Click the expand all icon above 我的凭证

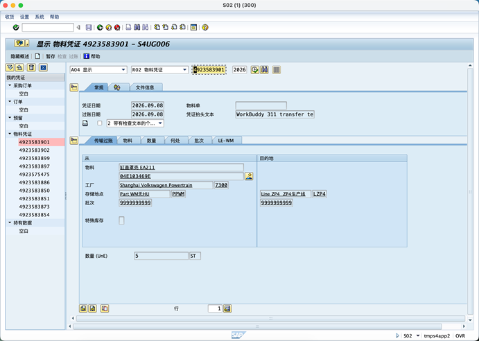coord(10,67)
